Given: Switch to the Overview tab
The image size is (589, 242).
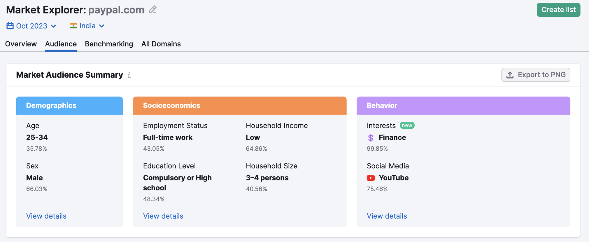Looking at the screenshot, I should pyautogui.click(x=21, y=44).
